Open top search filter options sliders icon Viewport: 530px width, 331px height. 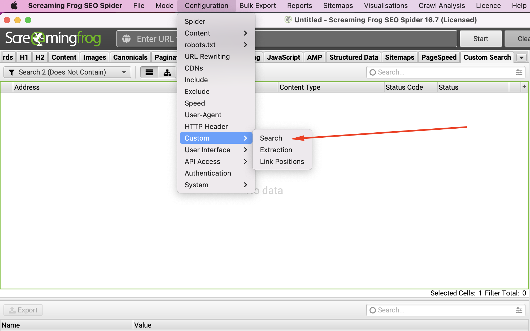[519, 72]
